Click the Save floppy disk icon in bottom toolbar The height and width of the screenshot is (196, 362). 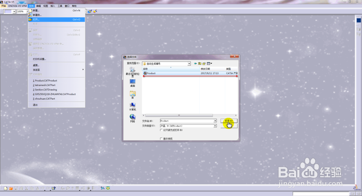tap(16, 188)
